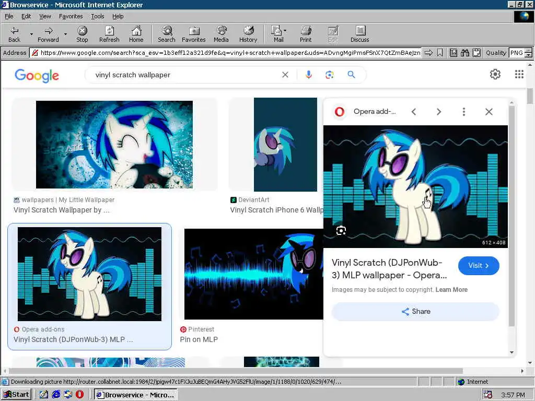Click the large preview image

[x=415, y=186]
